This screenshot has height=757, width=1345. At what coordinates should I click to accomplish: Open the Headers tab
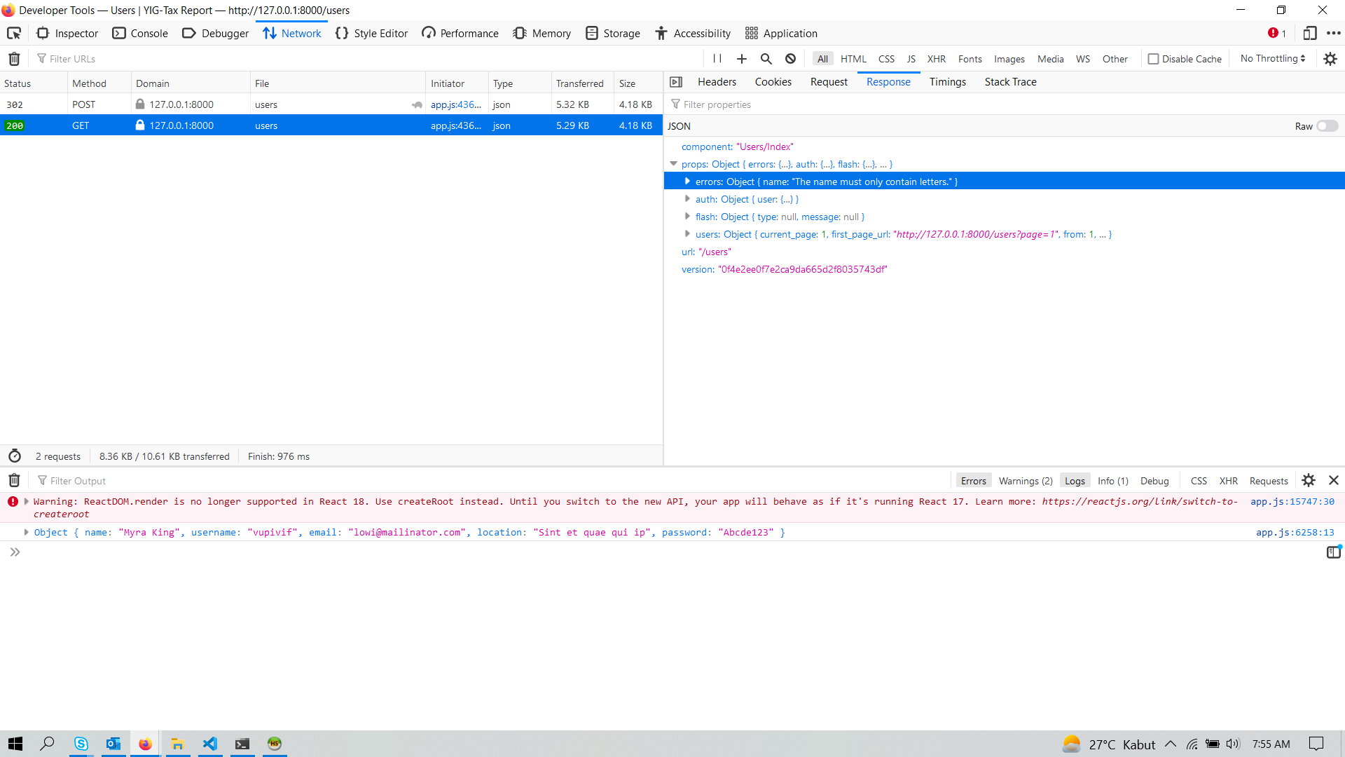pyautogui.click(x=717, y=82)
